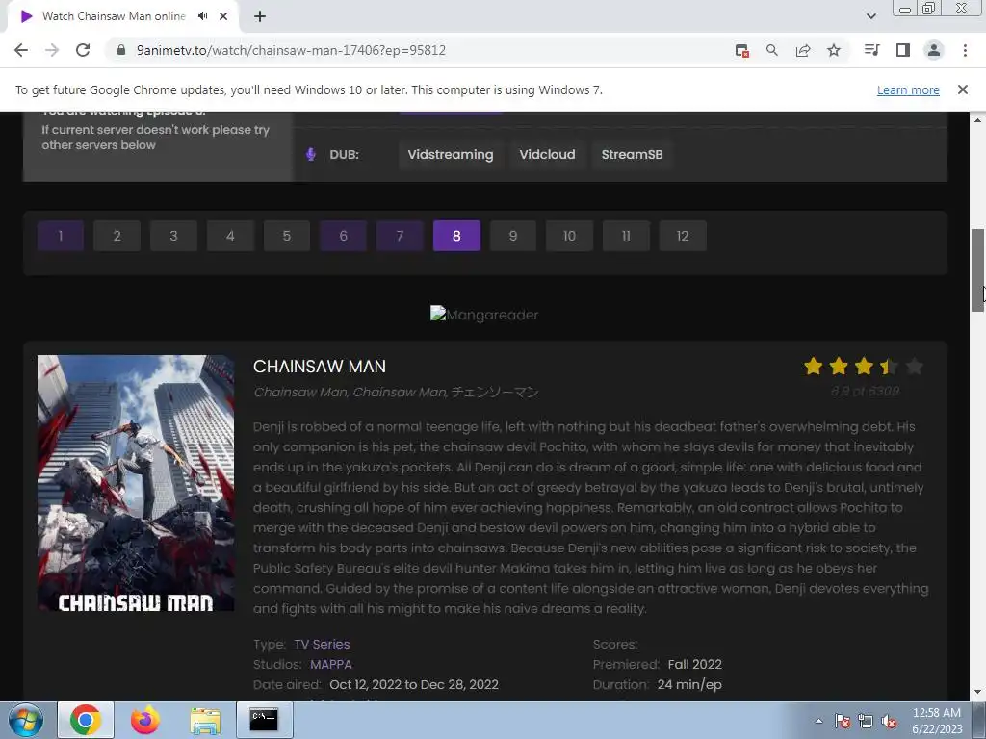Click the Chrome taskbar icon
Image resolution: width=986 pixels, height=739 pixels.
pos(86,720)
